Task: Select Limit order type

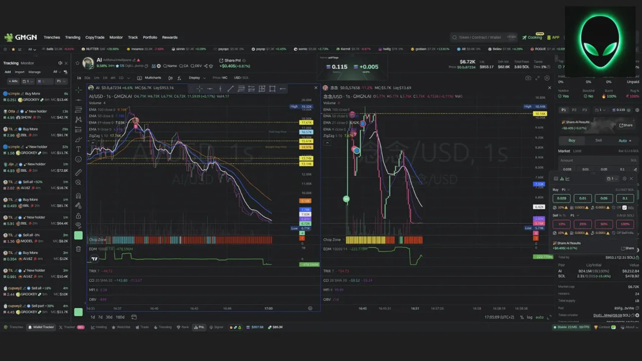Action: [x=577, y=151]
